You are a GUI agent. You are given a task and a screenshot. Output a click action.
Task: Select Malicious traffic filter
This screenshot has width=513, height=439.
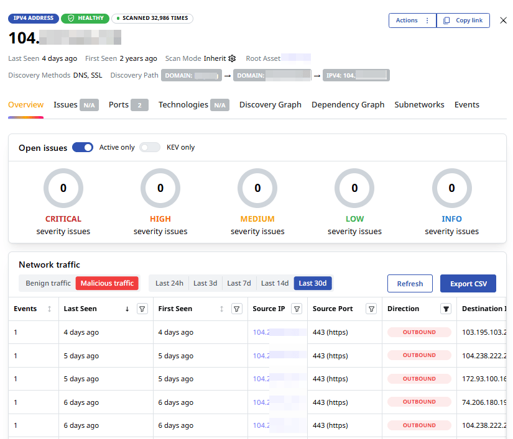click(x=107, y=283)
